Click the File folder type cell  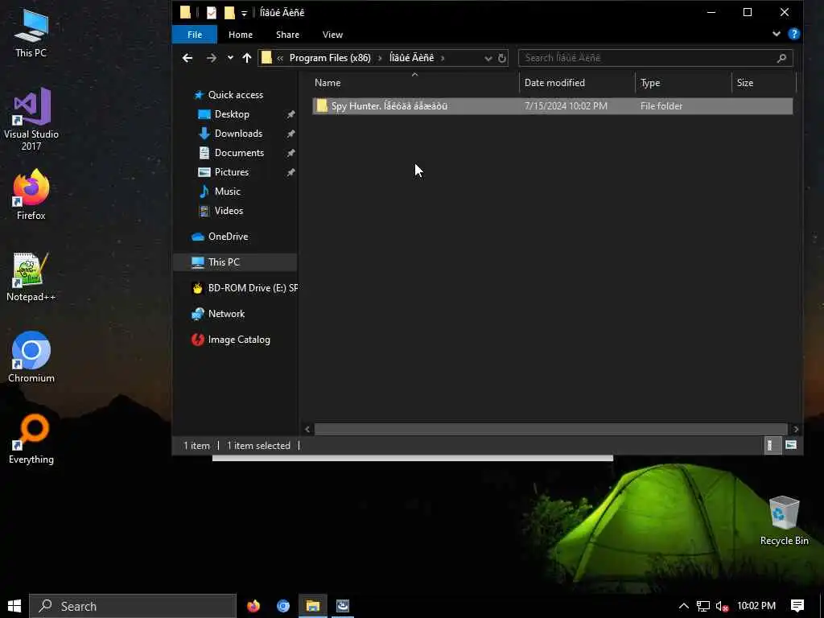point(661,105)
